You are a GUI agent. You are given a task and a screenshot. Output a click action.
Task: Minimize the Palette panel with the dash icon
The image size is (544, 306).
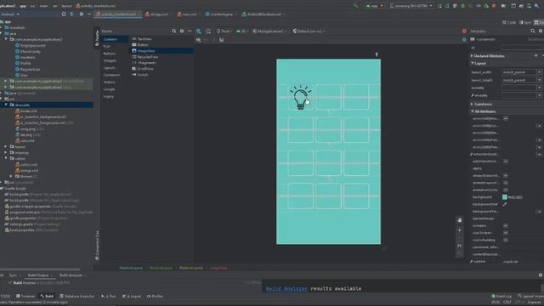pyautogui.click(x=190, y=31)
